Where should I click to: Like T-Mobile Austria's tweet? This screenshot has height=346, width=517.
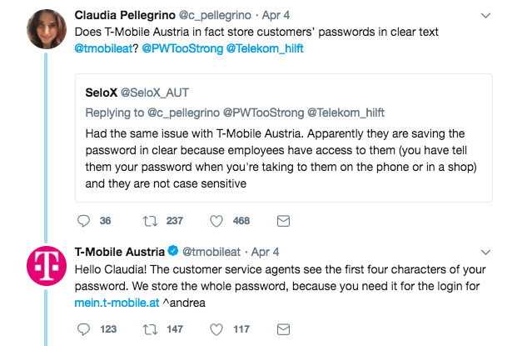coord(216,329)
